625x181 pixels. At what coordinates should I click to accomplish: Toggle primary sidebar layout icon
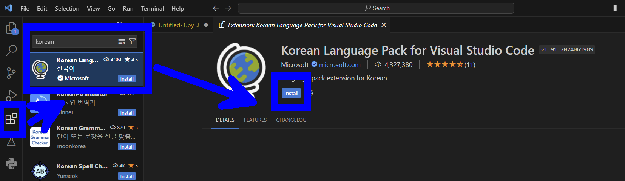(x=617, y=8)
